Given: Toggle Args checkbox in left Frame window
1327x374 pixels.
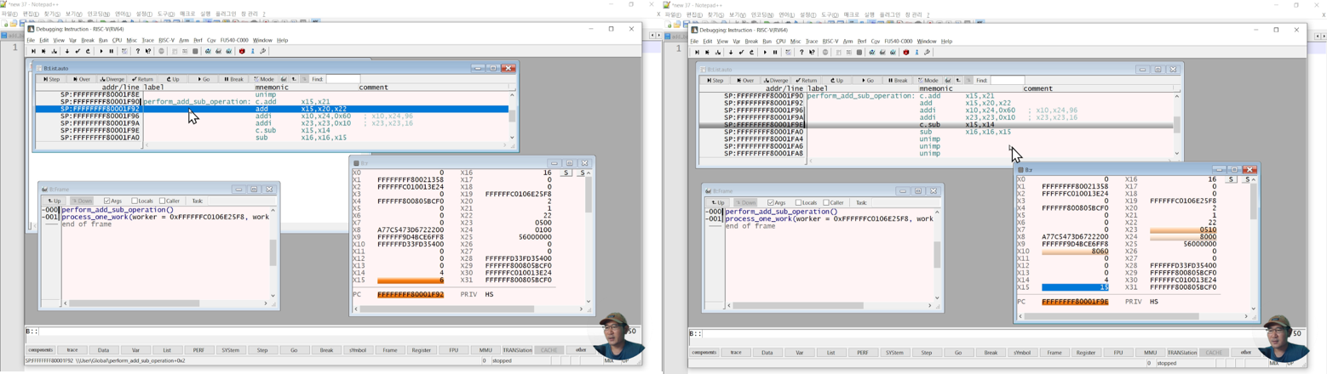Looking at the screenshot, I should pos(106,201).
